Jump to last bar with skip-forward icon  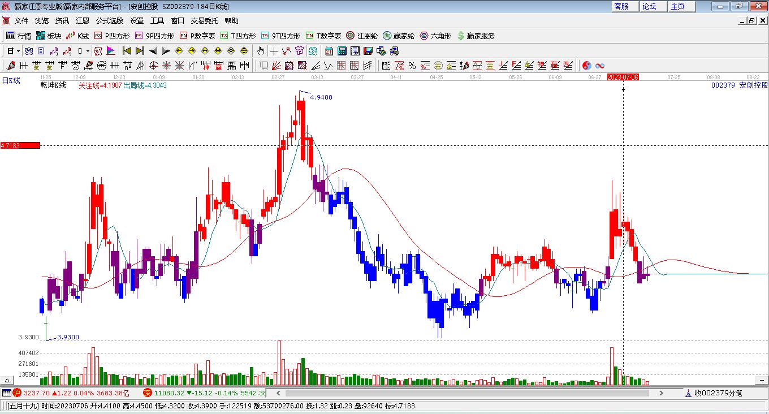[x=140, y=51]
